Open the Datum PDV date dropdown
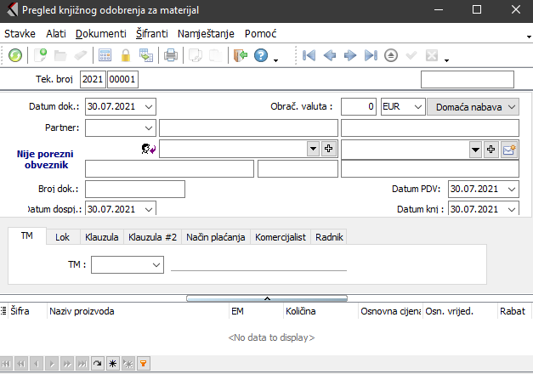 click(x=511, y=189)
